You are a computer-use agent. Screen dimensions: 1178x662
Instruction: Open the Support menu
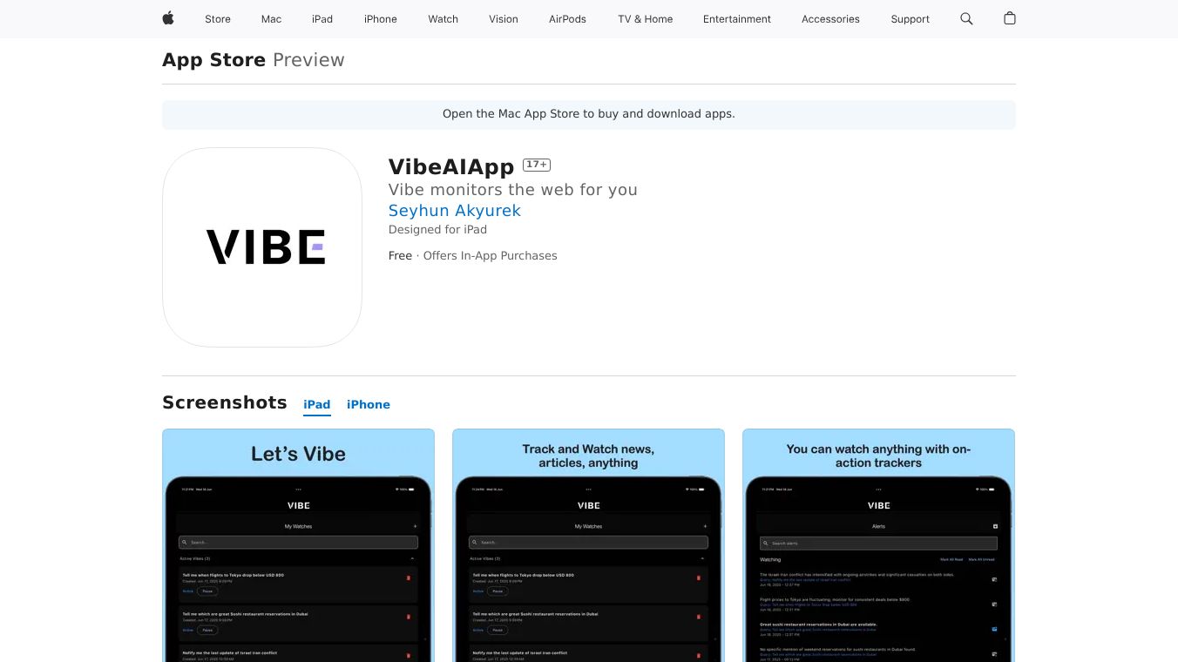point(911,19)
